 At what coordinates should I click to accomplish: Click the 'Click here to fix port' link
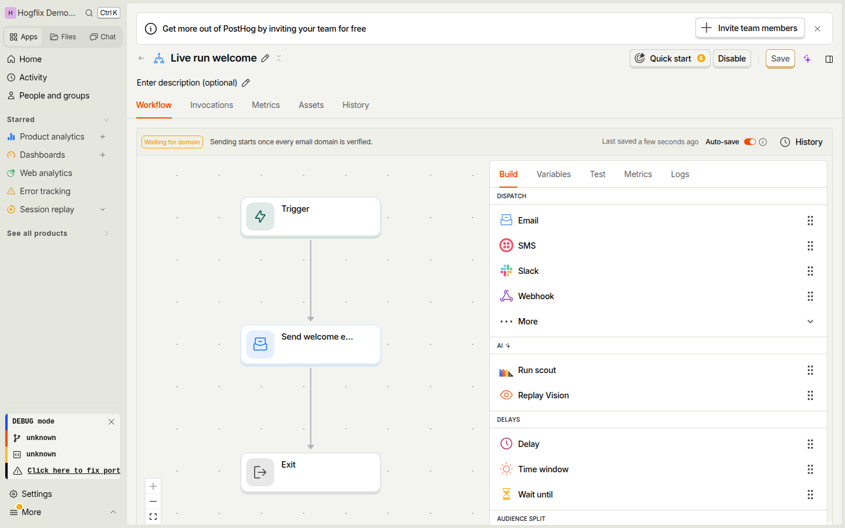[73, 471]
